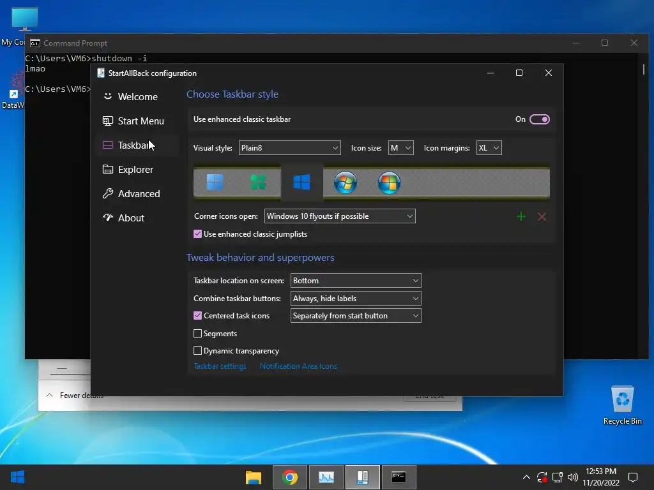Open the Advanced section
654x490 pixels.
(x=138, y=193)
